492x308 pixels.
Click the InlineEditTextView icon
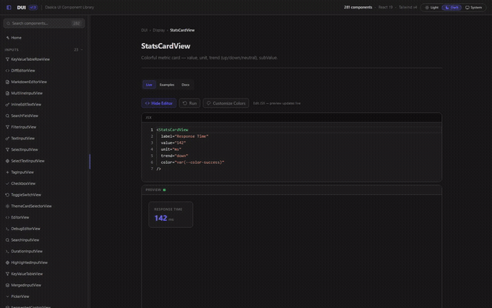point(8,105)
